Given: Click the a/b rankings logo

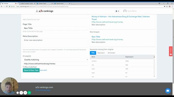Looking at the screenshot, I should click(45, 11).
